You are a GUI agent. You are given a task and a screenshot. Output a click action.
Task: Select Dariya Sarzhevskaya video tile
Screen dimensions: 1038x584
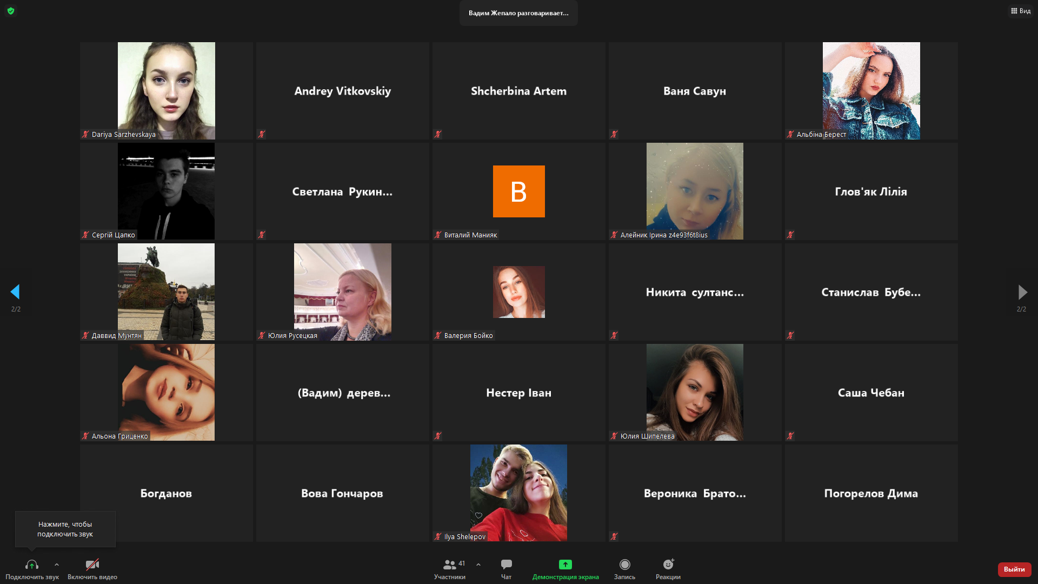166,91
